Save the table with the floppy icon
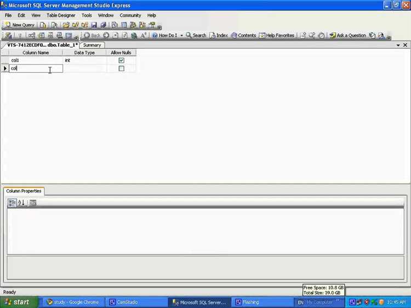The width and height of the screenshot is (411, 308). click(x=94, y=25)
